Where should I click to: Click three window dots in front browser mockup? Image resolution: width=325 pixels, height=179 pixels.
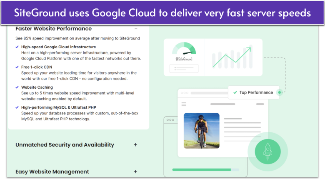(185, 93)
